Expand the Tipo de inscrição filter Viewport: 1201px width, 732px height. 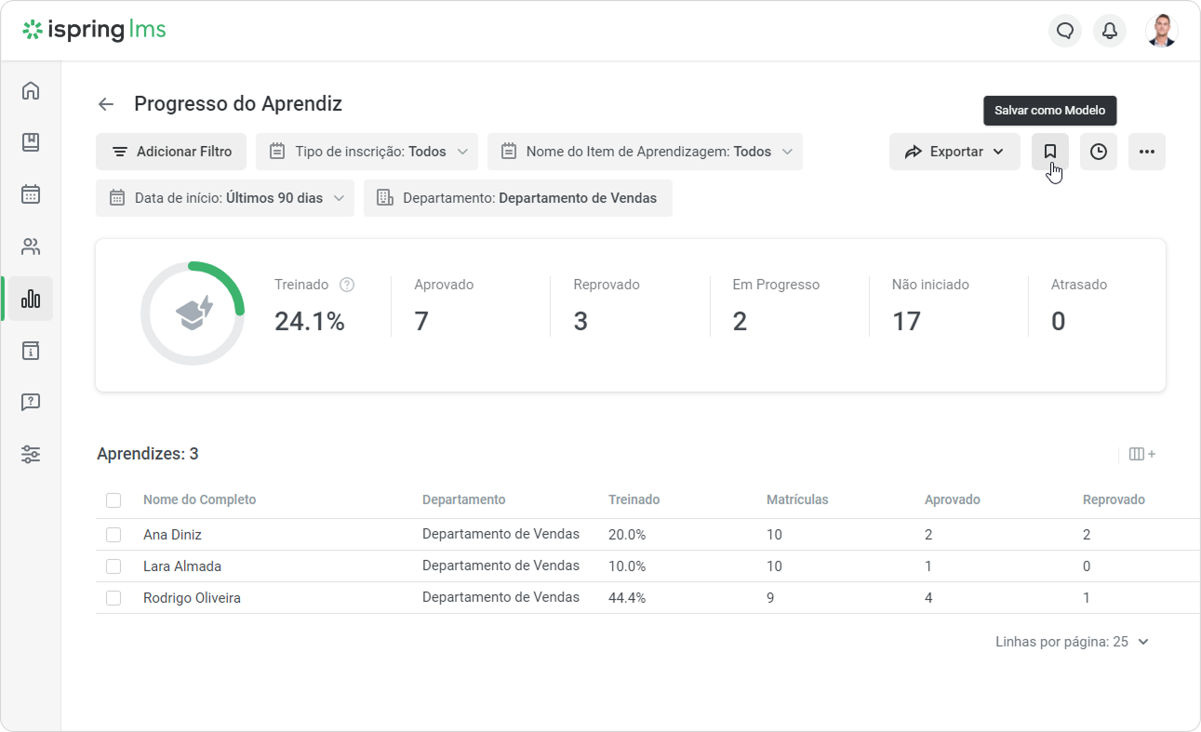pos(367,152)
